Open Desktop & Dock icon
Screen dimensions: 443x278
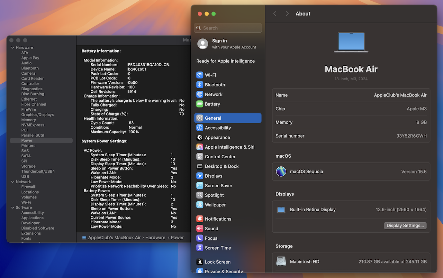200,166
